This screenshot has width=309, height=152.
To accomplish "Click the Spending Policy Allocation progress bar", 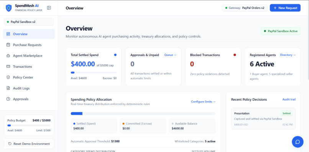I will [x=143, y=113].
